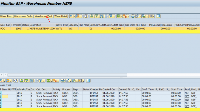The width and height of the screenshot is (200, 112).
Task: Set filter funnel icon in upper toolbar
Action: [x=111, y=16]
